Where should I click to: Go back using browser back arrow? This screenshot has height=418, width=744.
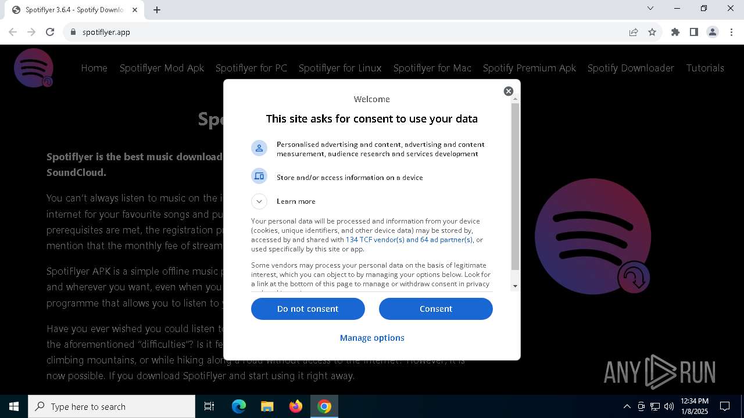point(13,32)
